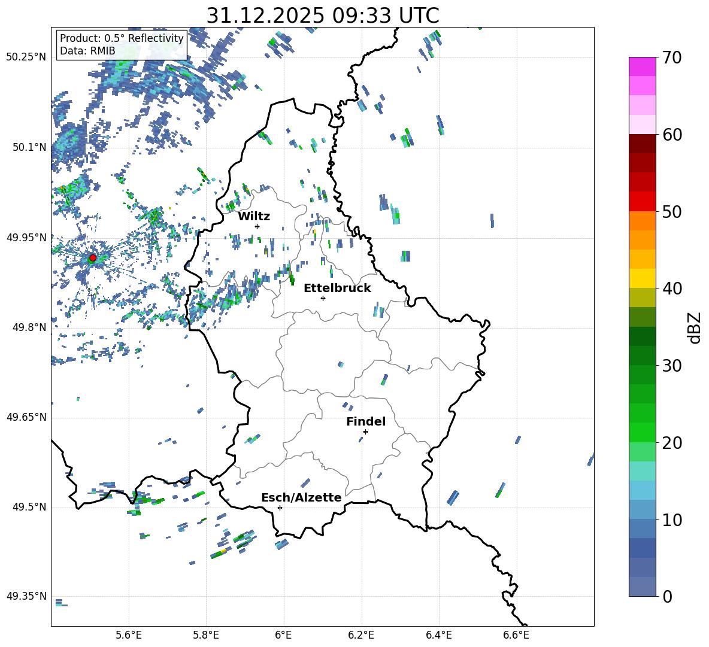Viewport: 709px width, 647px height.
Task: Click the 50 value on colorbar
Action: click(x=672, y=212)
